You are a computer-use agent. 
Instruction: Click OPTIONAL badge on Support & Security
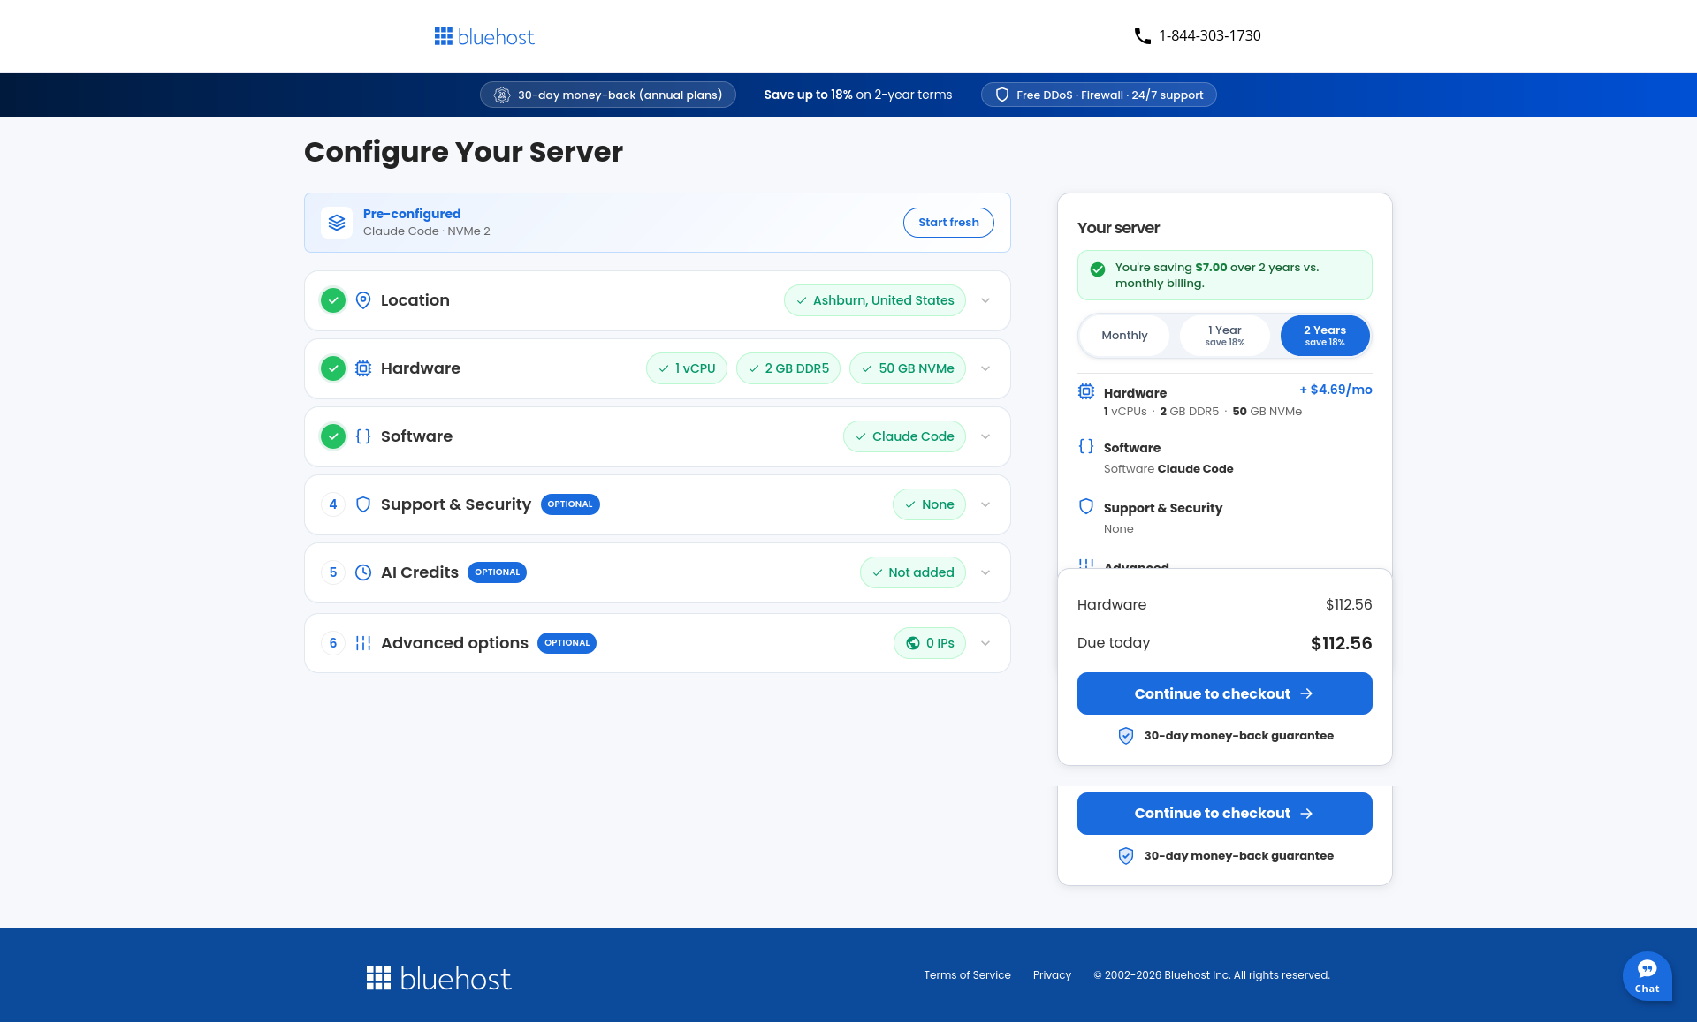[570, 504]
